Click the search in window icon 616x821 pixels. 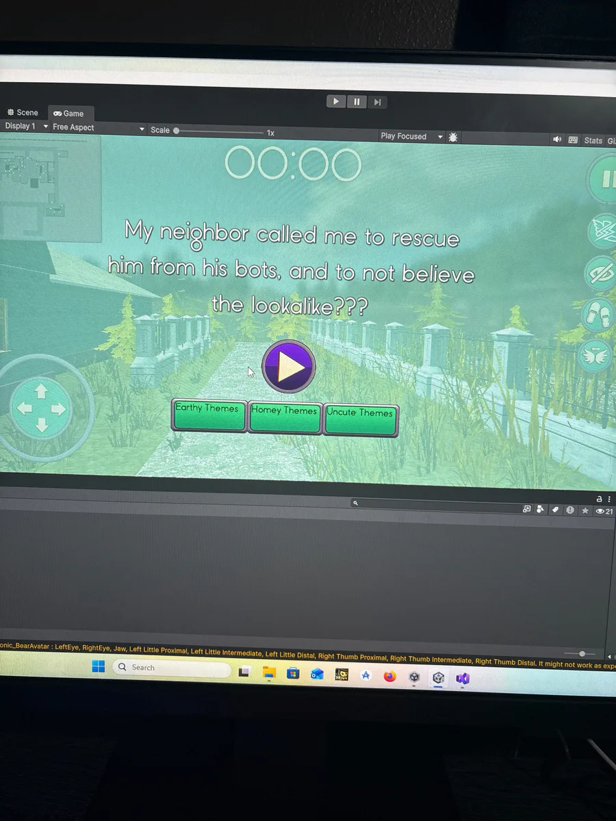pyautogui.click(x=526, y=509)
